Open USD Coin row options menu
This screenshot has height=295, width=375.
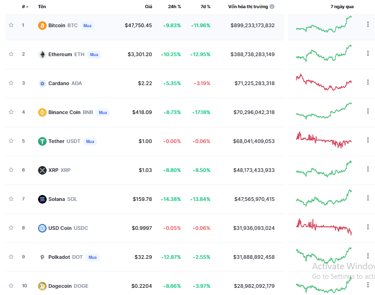click(368, 227)
